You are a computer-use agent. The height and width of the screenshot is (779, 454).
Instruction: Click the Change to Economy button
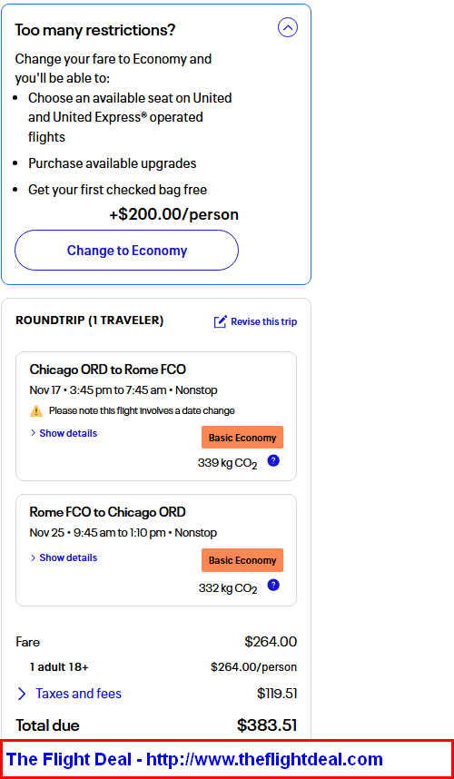[126, 251]
